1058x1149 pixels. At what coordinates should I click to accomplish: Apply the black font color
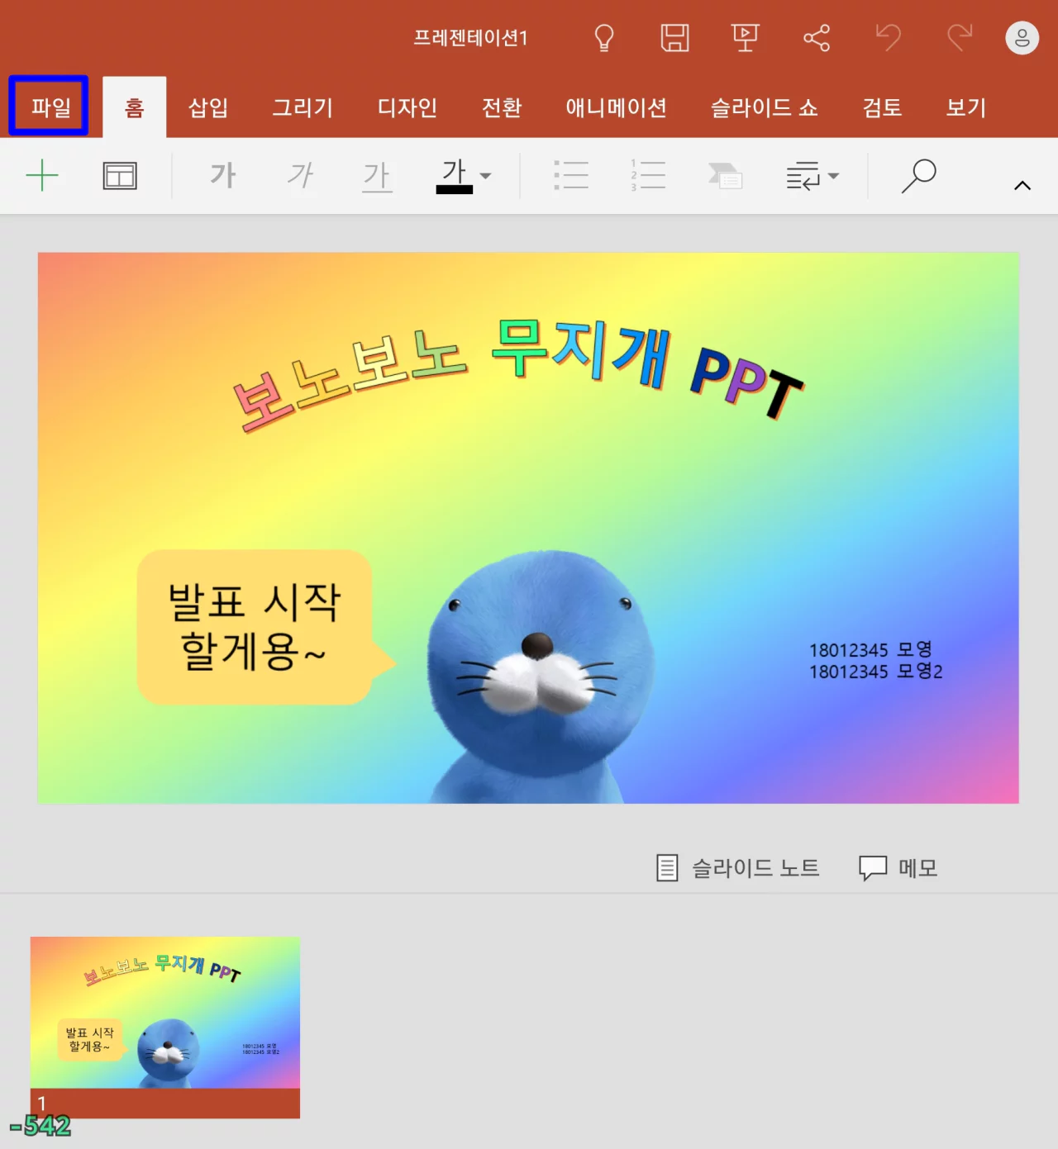click(454, 176)
